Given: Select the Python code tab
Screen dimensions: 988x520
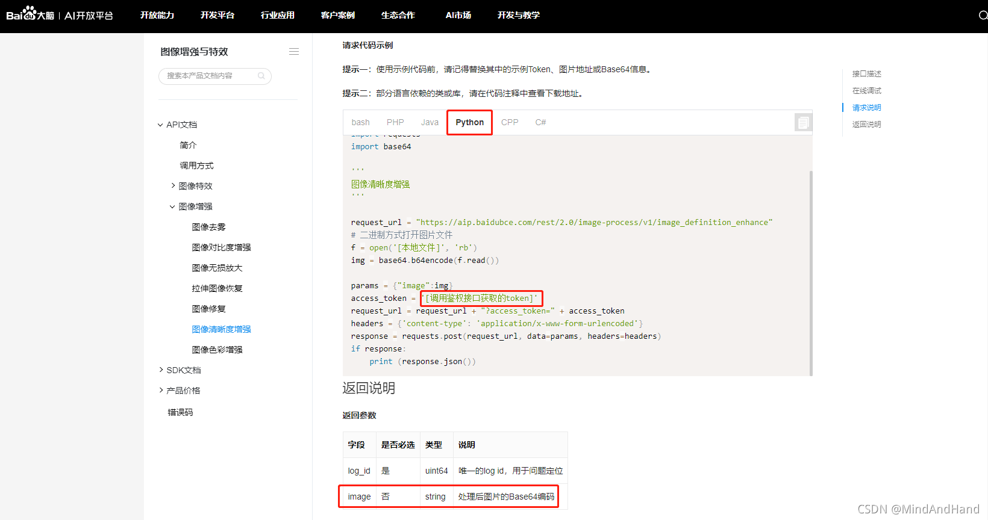Looking at the screenshot, I should click(470, 122).
